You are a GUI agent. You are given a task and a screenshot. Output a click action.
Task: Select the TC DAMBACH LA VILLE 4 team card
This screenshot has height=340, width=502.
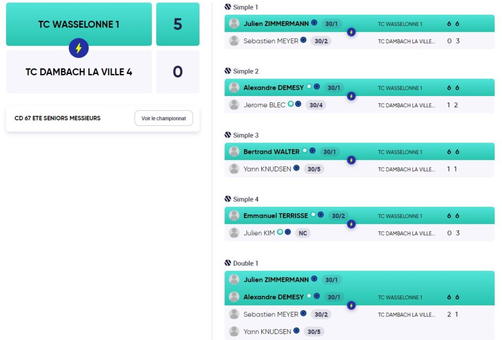79,72
